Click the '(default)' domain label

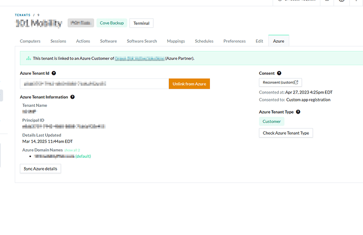point(83,156)
